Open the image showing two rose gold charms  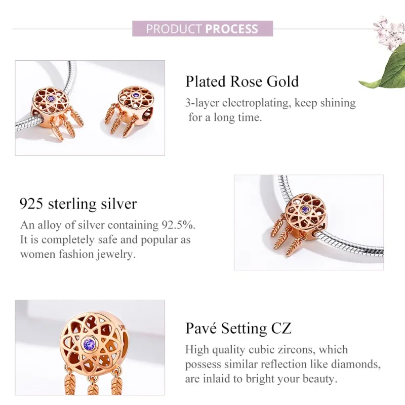(x=90, y=108)
